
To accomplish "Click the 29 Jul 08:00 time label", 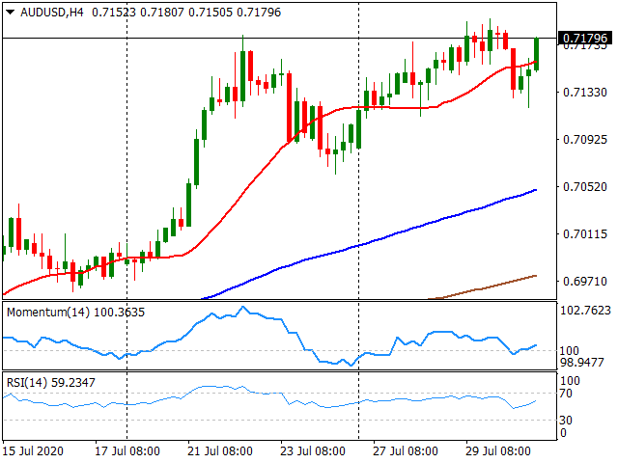I will pos(498,451).
